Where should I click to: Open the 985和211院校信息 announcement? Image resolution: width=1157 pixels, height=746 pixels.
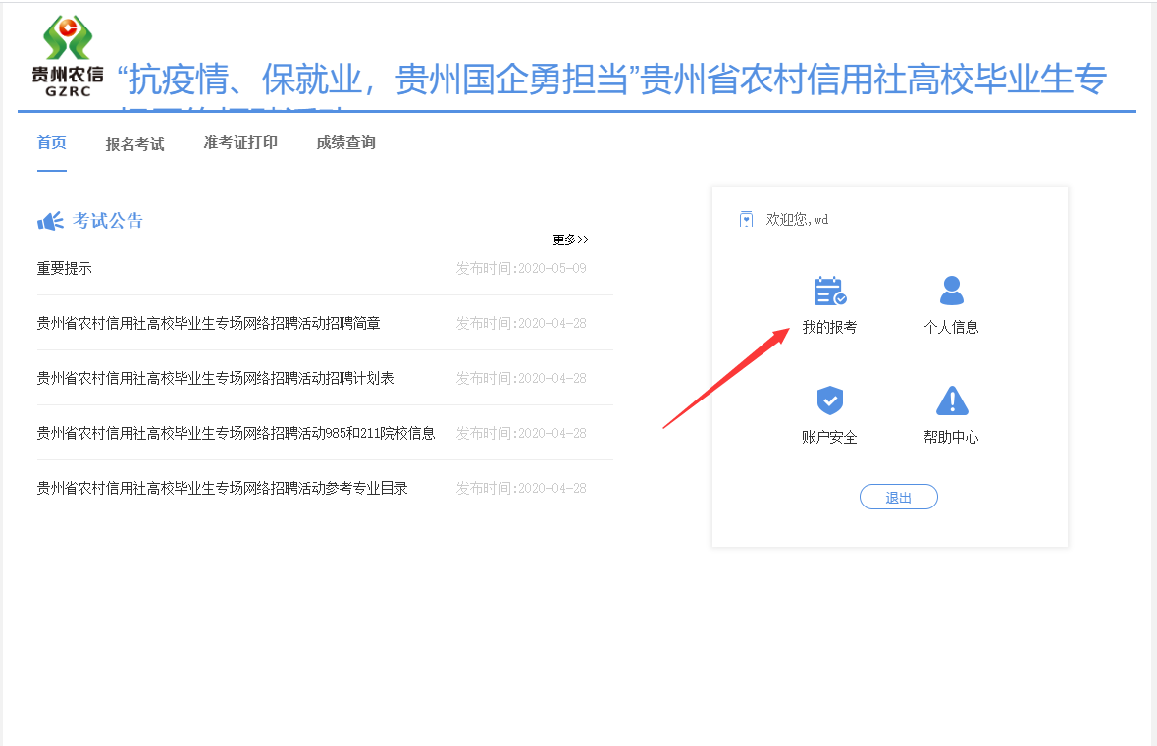[236, 433]
